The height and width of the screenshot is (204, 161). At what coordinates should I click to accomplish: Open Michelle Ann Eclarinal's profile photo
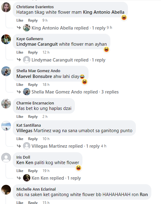pyautogui.click(x=6, y=190)
